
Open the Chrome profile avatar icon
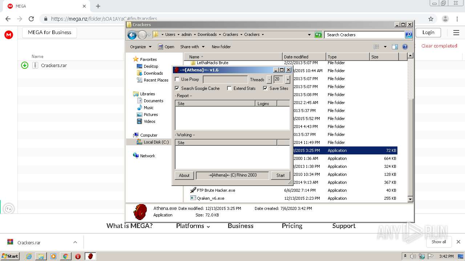tap(445, 19)
